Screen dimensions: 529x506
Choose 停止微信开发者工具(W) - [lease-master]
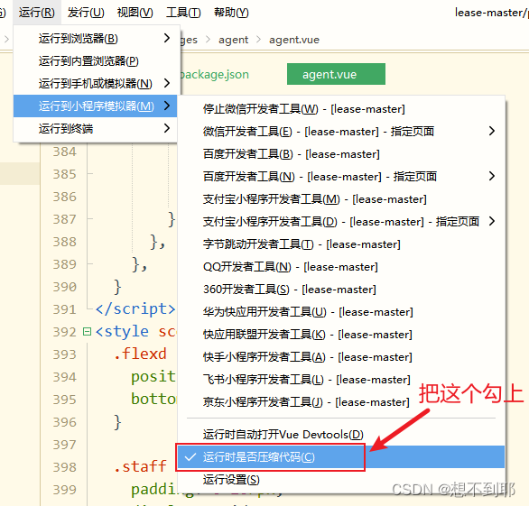coord(341,109)
